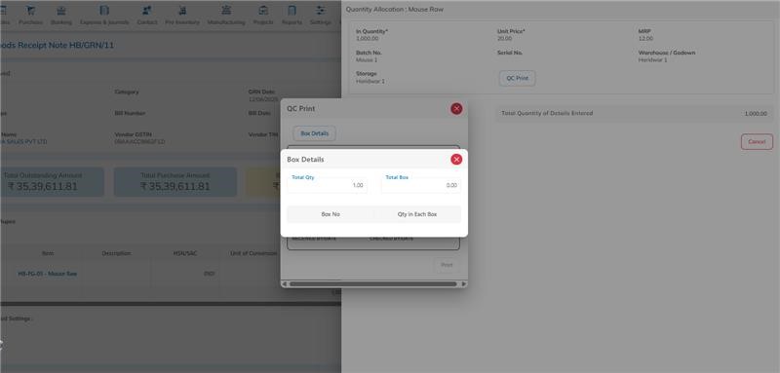Close the Box Details dialog
The image size is (780, 373).
456,160
